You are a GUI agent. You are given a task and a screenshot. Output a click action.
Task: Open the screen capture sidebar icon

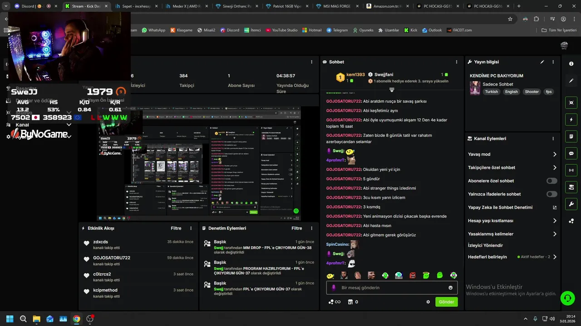(571, 103)
